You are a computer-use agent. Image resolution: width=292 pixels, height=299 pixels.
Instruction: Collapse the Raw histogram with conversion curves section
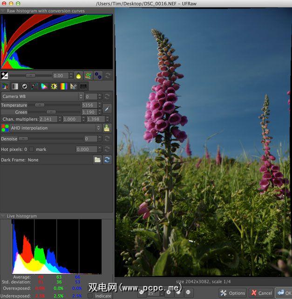tap(3, 10)
